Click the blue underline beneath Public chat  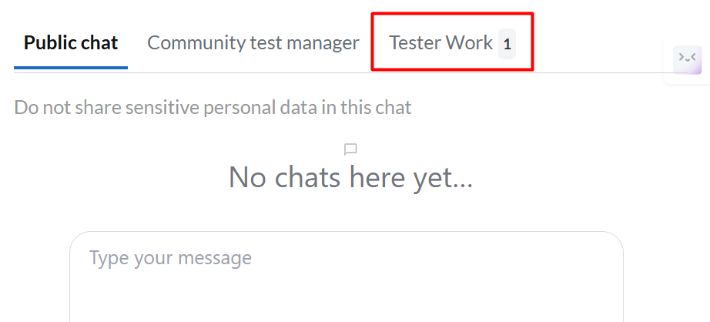[71, 68]
